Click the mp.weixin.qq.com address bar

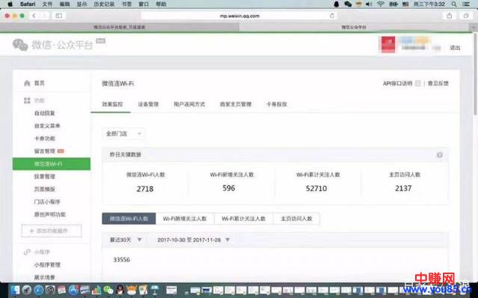239,16
